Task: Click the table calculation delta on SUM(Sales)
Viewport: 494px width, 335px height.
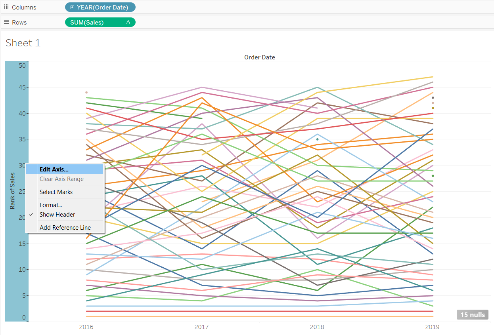Action: (128, 23)
